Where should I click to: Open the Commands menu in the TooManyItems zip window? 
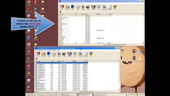pyautogui.click(x=40, y=50)
